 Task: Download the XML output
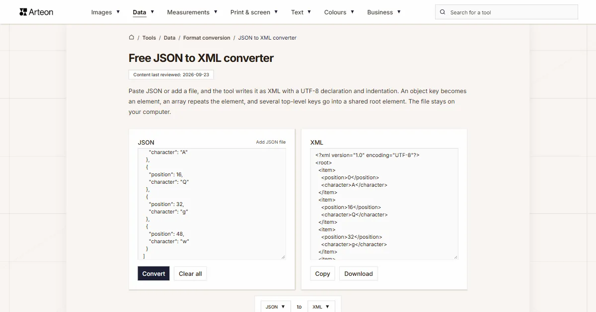tap(359, 274)
